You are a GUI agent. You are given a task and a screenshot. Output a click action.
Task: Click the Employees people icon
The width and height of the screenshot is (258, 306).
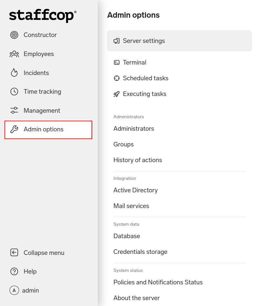pyautogui.click(x=14, y=54)
